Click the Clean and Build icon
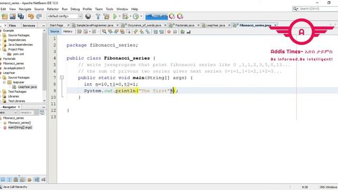Image resolution: width=338 pixels, height=190 pixels. point(106,16)
